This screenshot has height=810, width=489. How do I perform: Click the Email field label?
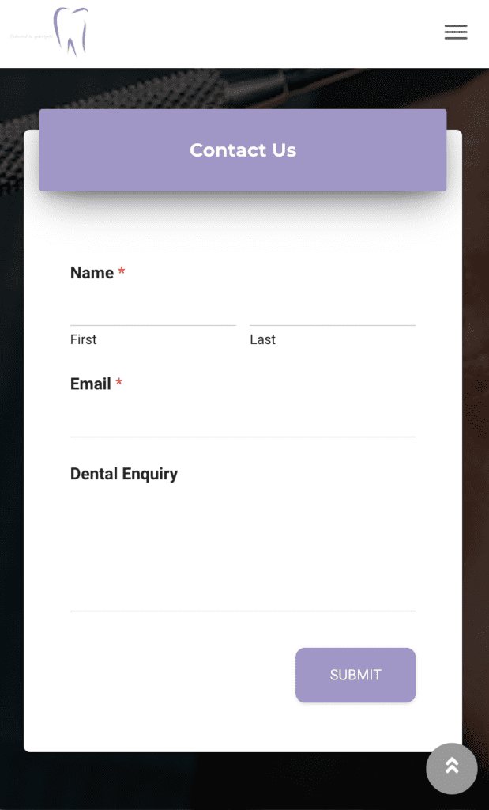[x=91, y=384]
